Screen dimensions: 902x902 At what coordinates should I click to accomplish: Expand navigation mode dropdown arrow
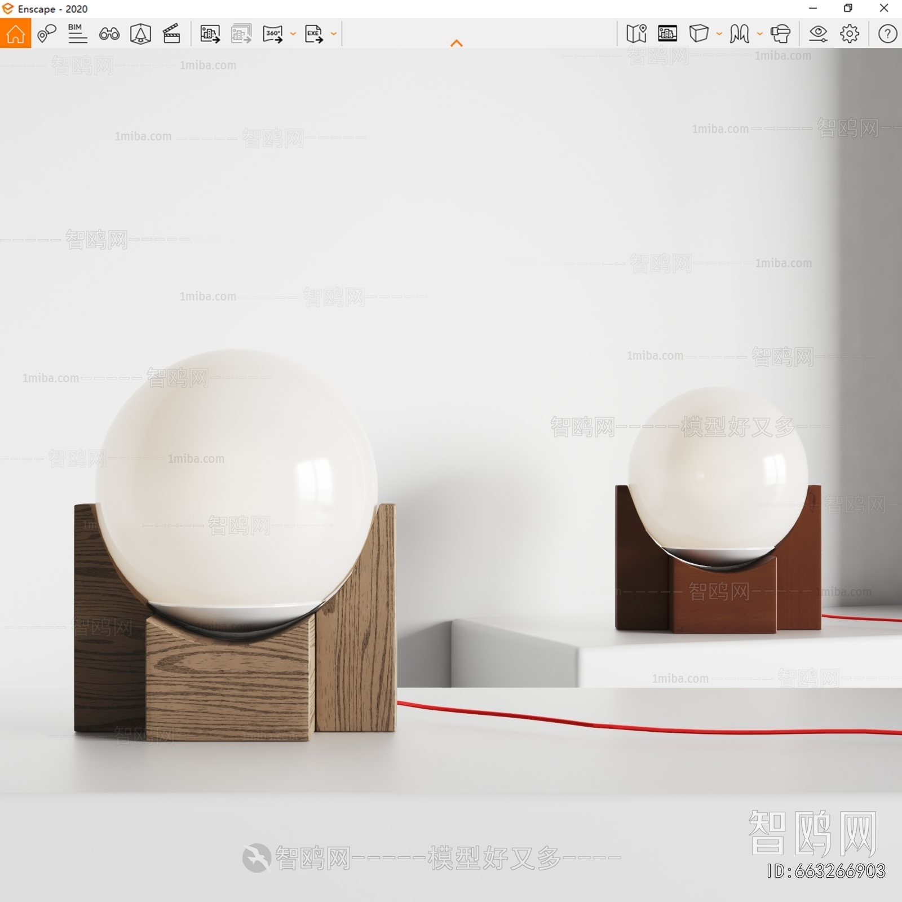[x=760, y=34]
